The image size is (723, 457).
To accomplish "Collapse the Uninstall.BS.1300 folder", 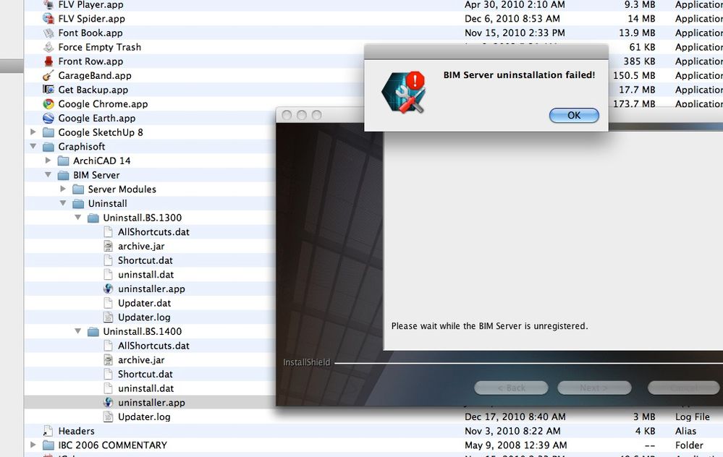I will click(77, 217).
